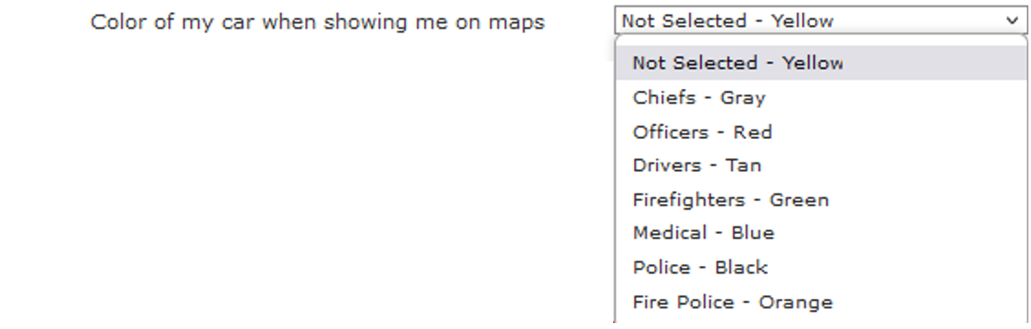Set car color to Gray for Chiefs
This screenshot has width=1031, height=329.
click(x=821, y=98)
